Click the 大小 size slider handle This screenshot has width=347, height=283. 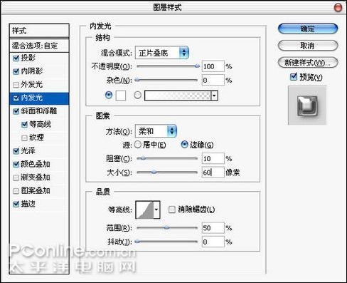pos(154,172)
